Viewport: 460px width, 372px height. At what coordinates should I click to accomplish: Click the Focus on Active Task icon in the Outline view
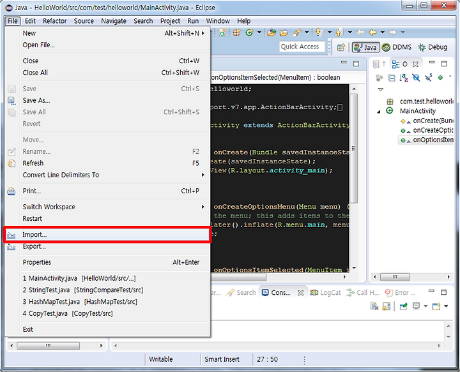[379, 78]
